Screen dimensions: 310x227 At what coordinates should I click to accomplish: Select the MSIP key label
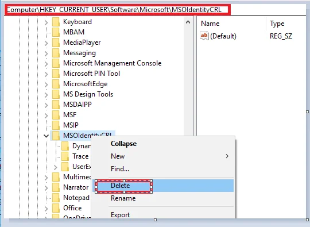71,125
